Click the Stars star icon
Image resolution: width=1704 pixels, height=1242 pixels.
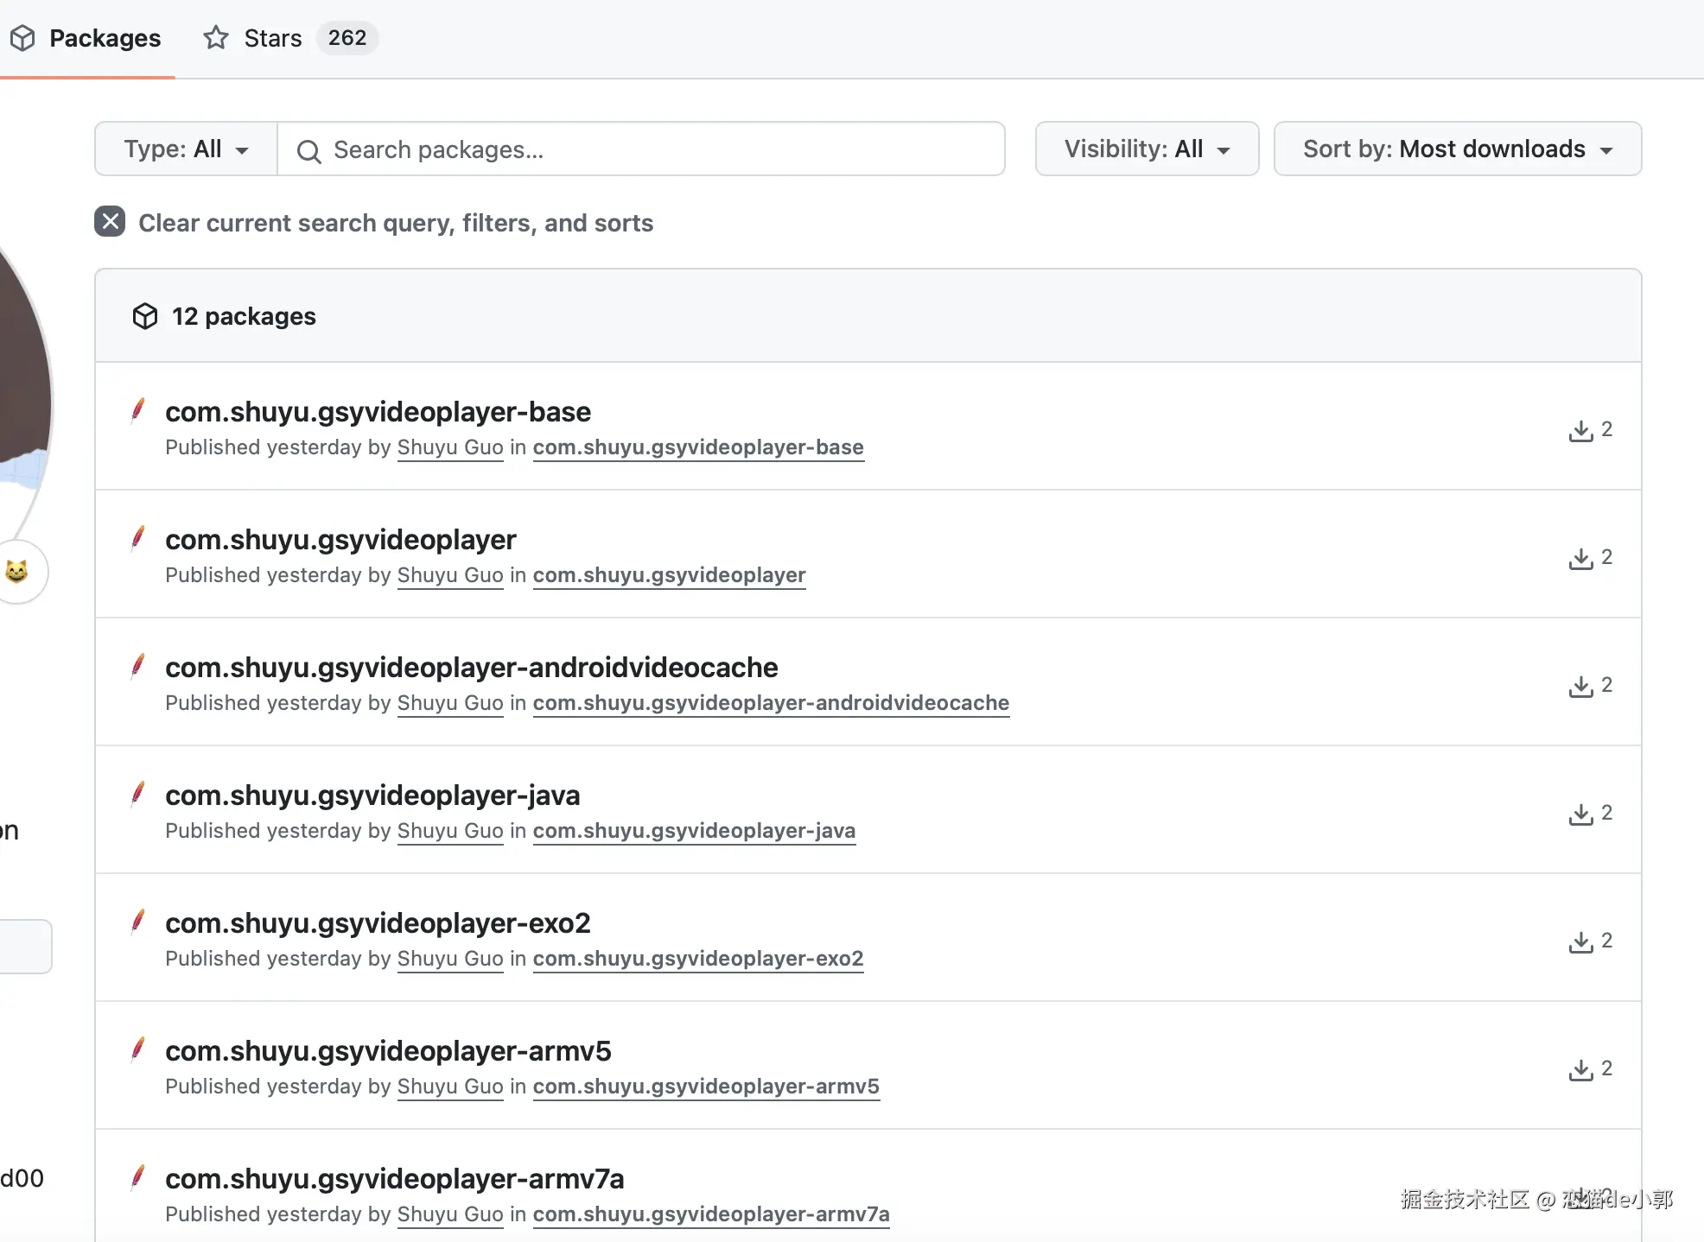click(216, 38)
